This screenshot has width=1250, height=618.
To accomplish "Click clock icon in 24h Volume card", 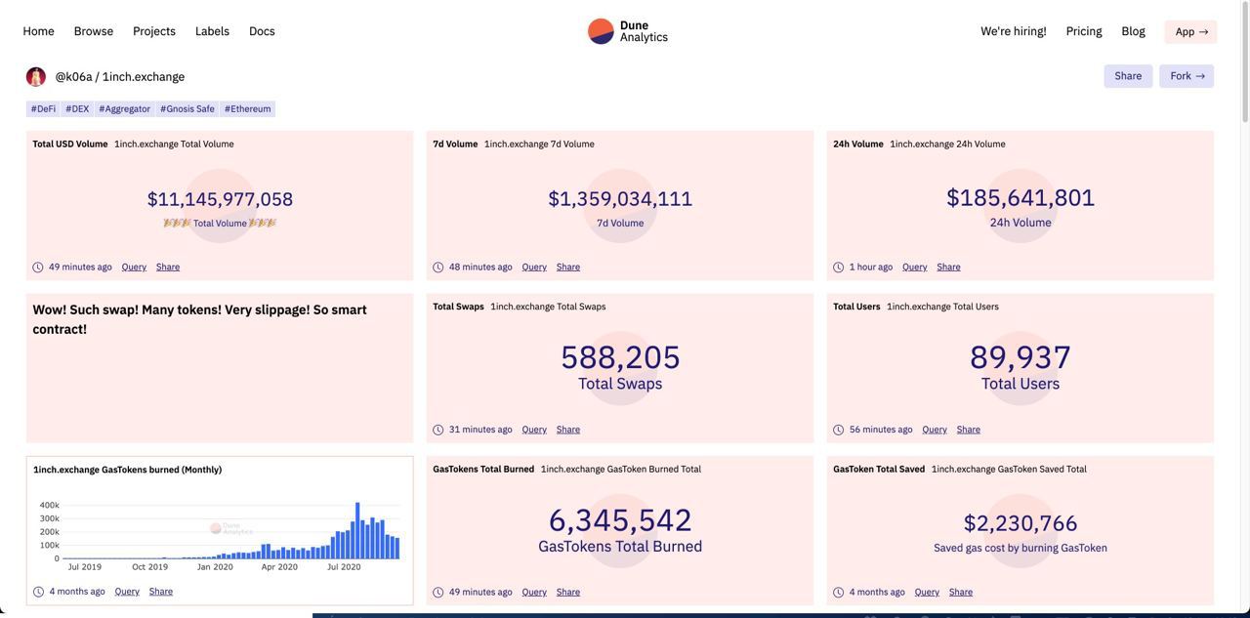I will tap(839, 268).
